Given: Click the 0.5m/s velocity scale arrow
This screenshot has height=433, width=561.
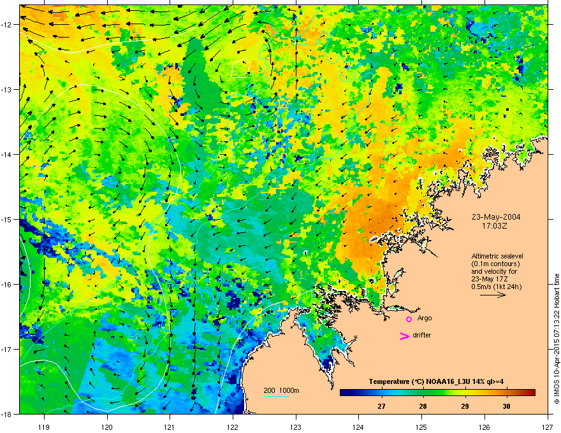Looking at the screenshot, I should point(493,295).
